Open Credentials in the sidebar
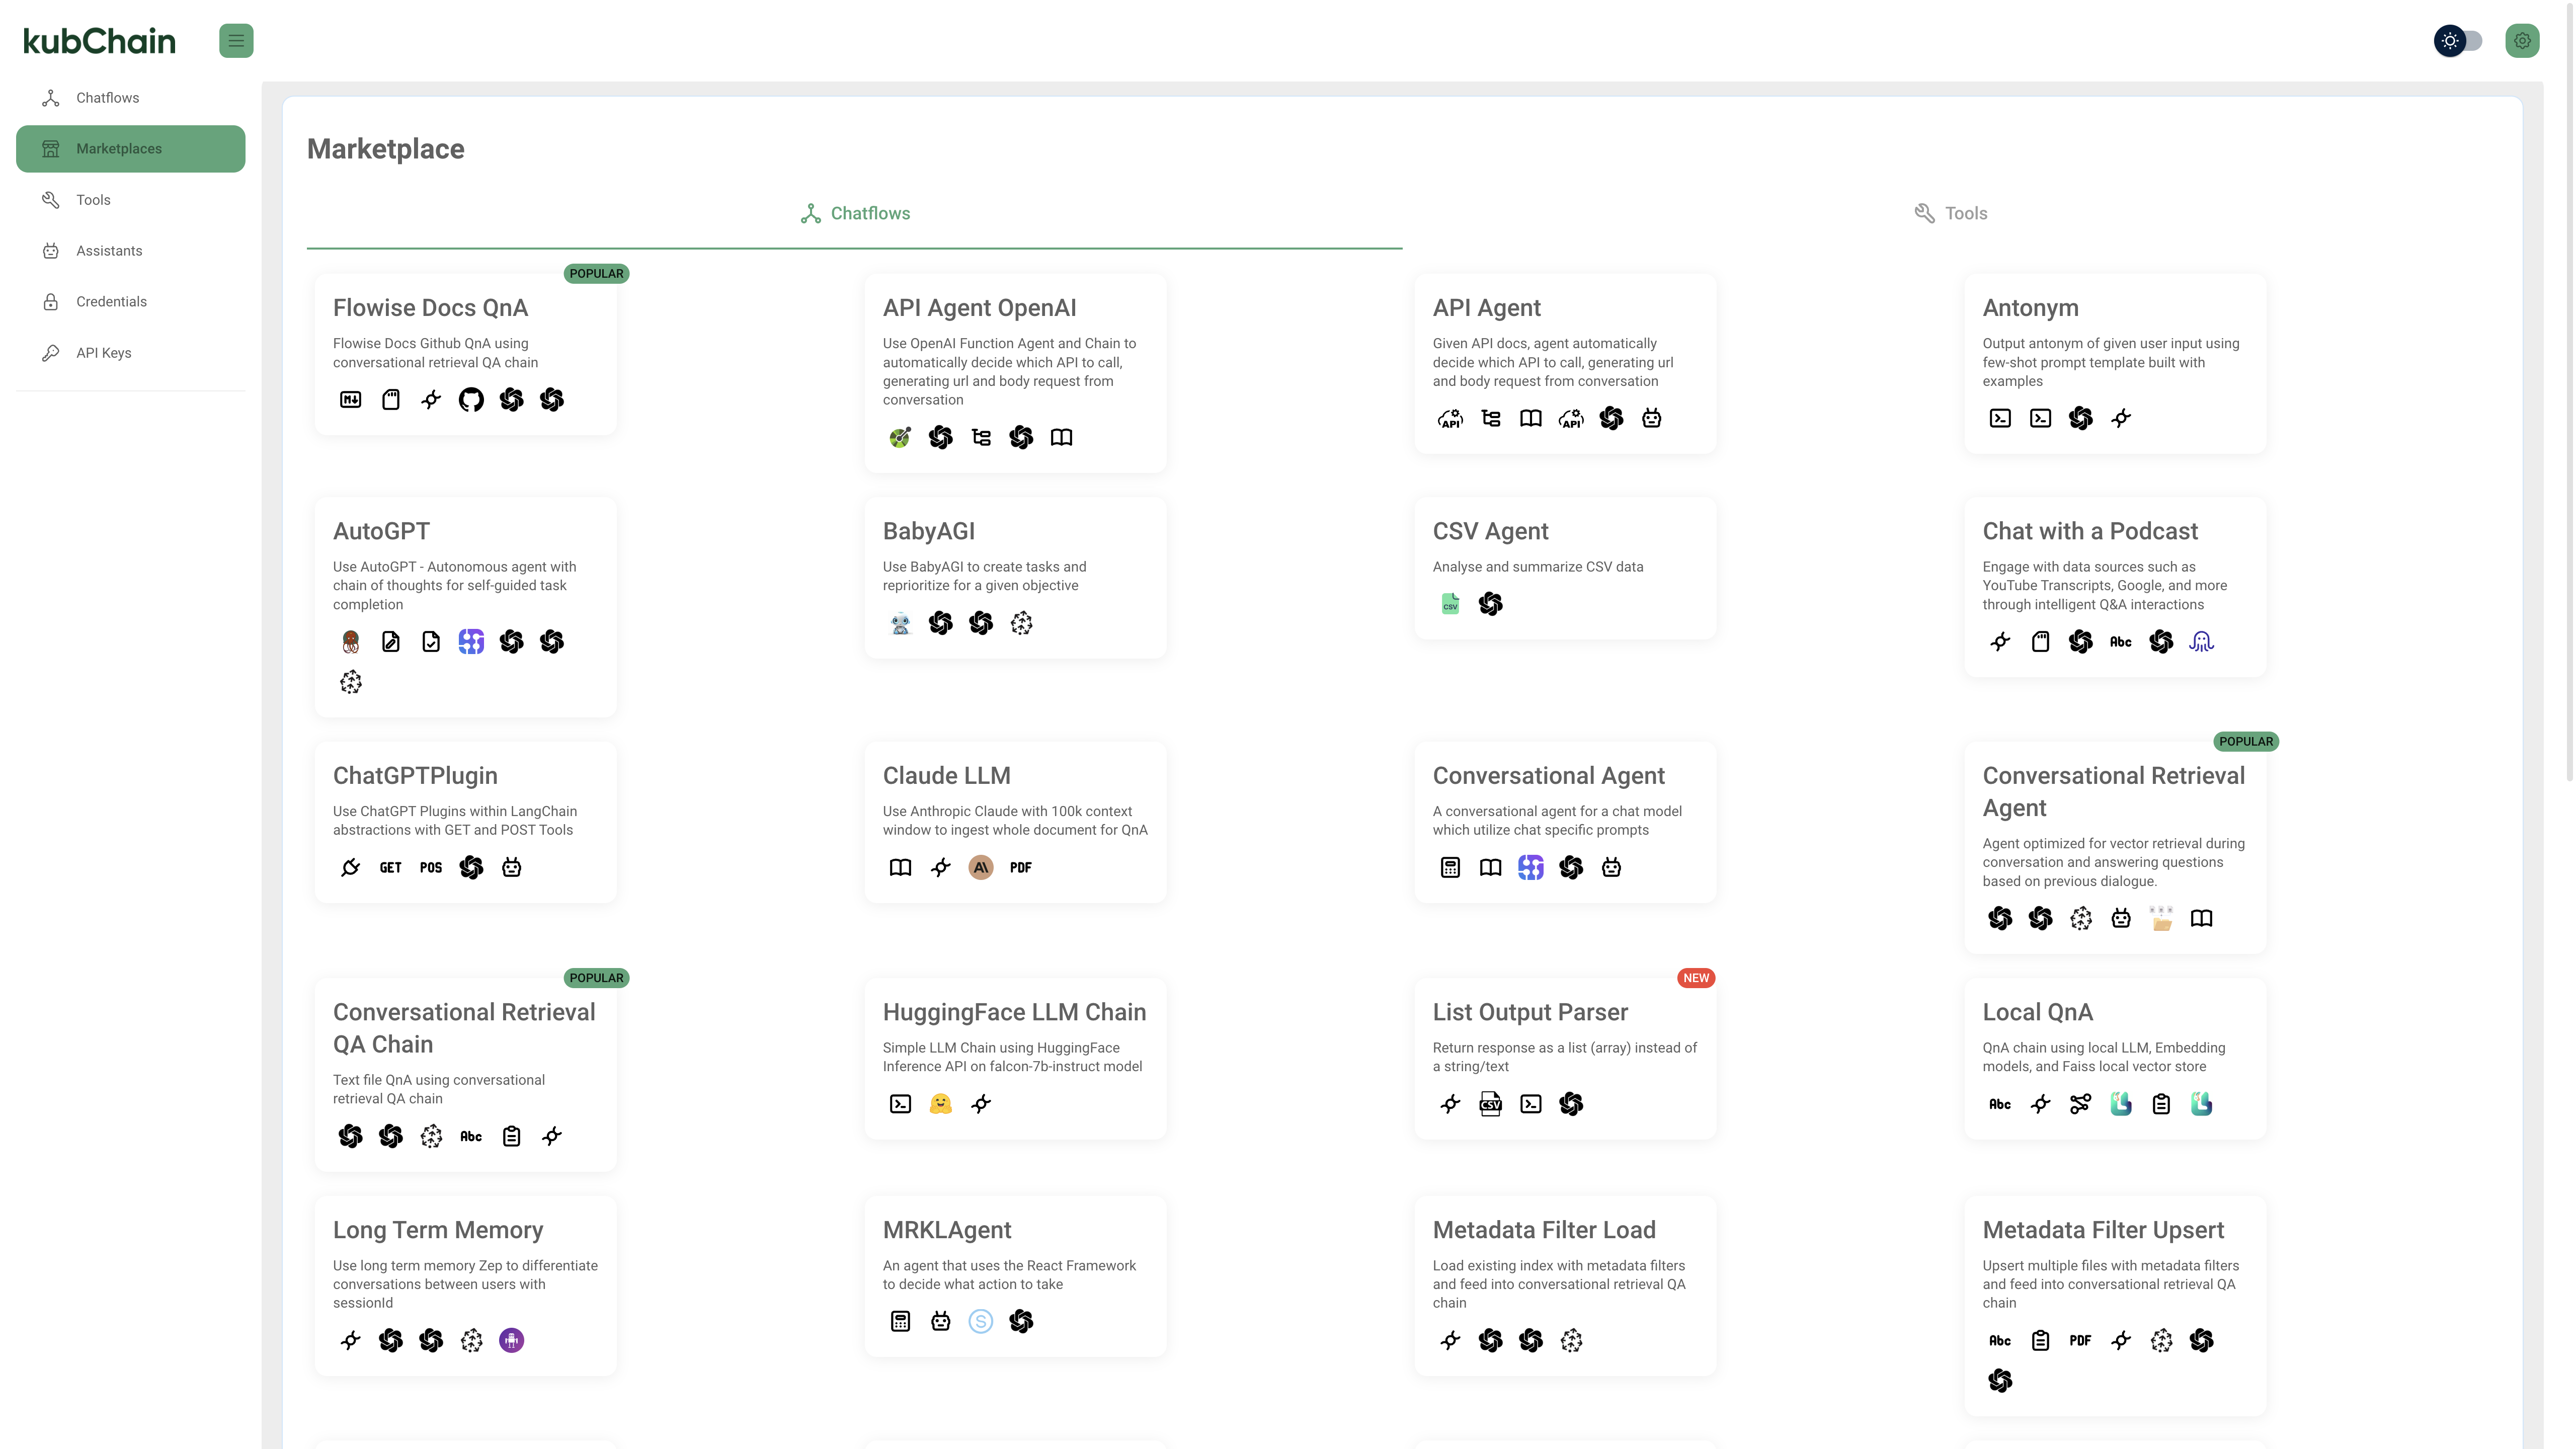 click(131, 302)
